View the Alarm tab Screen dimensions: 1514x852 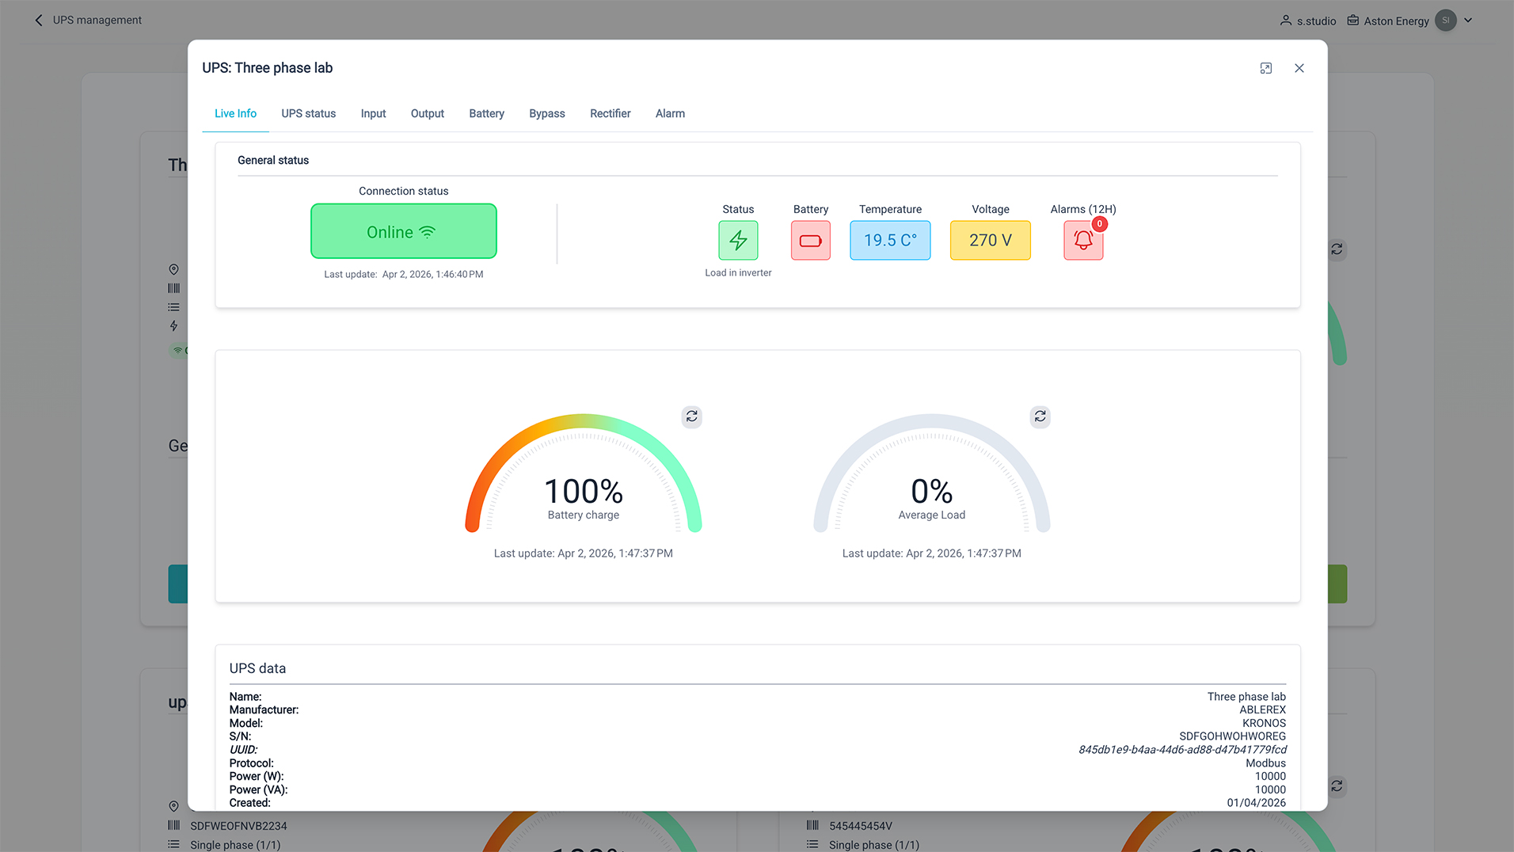point(670,113)
